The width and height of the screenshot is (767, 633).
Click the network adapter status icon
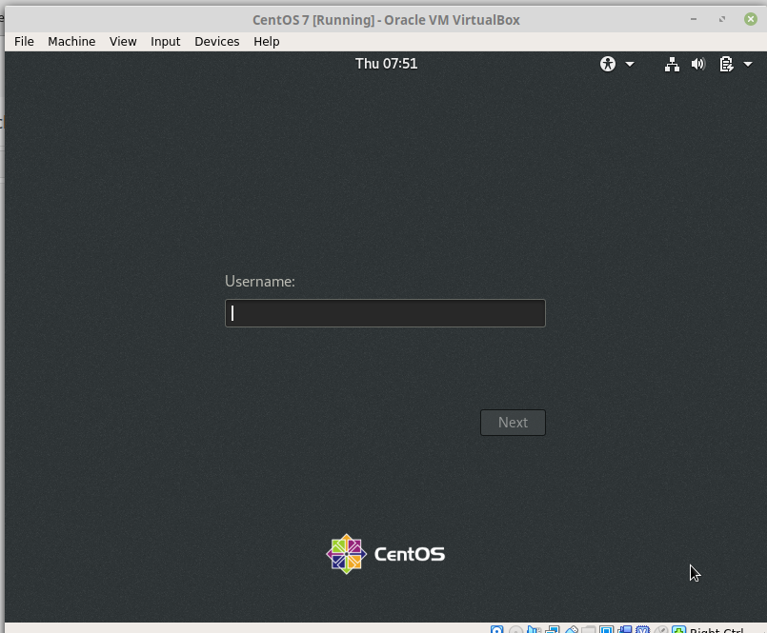(x=555, y=629)
